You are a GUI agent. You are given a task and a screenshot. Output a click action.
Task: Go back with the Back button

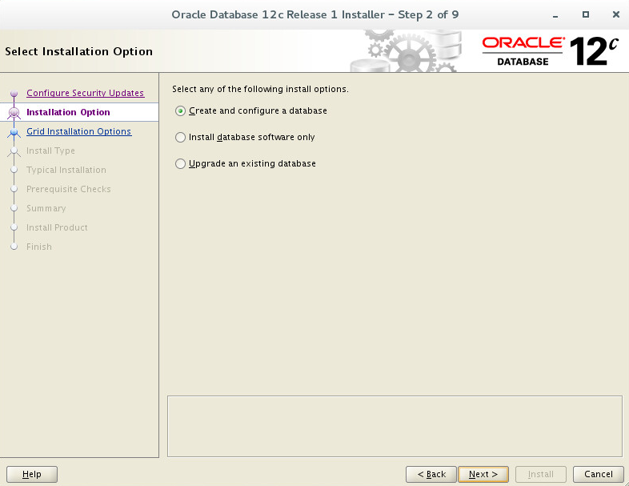431,474
